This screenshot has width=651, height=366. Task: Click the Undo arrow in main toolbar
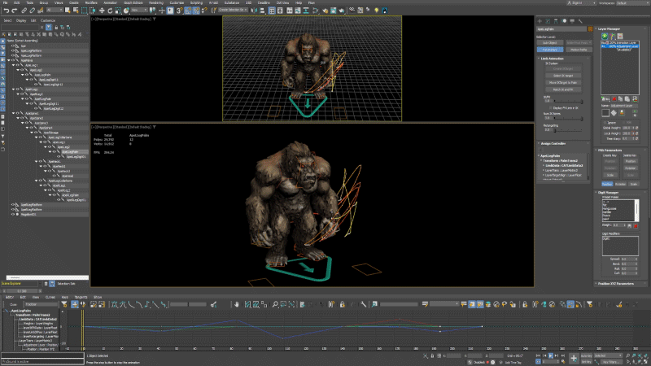point(6,11)
